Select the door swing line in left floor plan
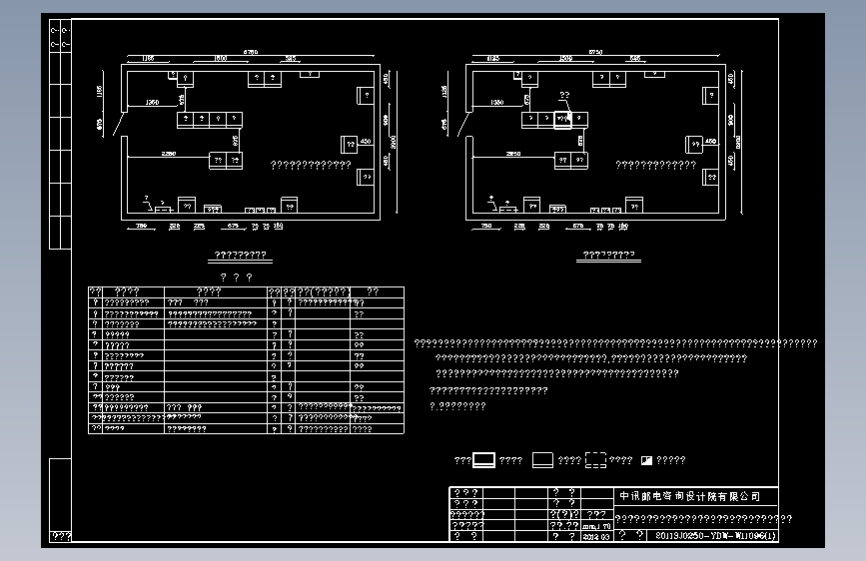This screenshot has width=866, height=561. [118, 124]
